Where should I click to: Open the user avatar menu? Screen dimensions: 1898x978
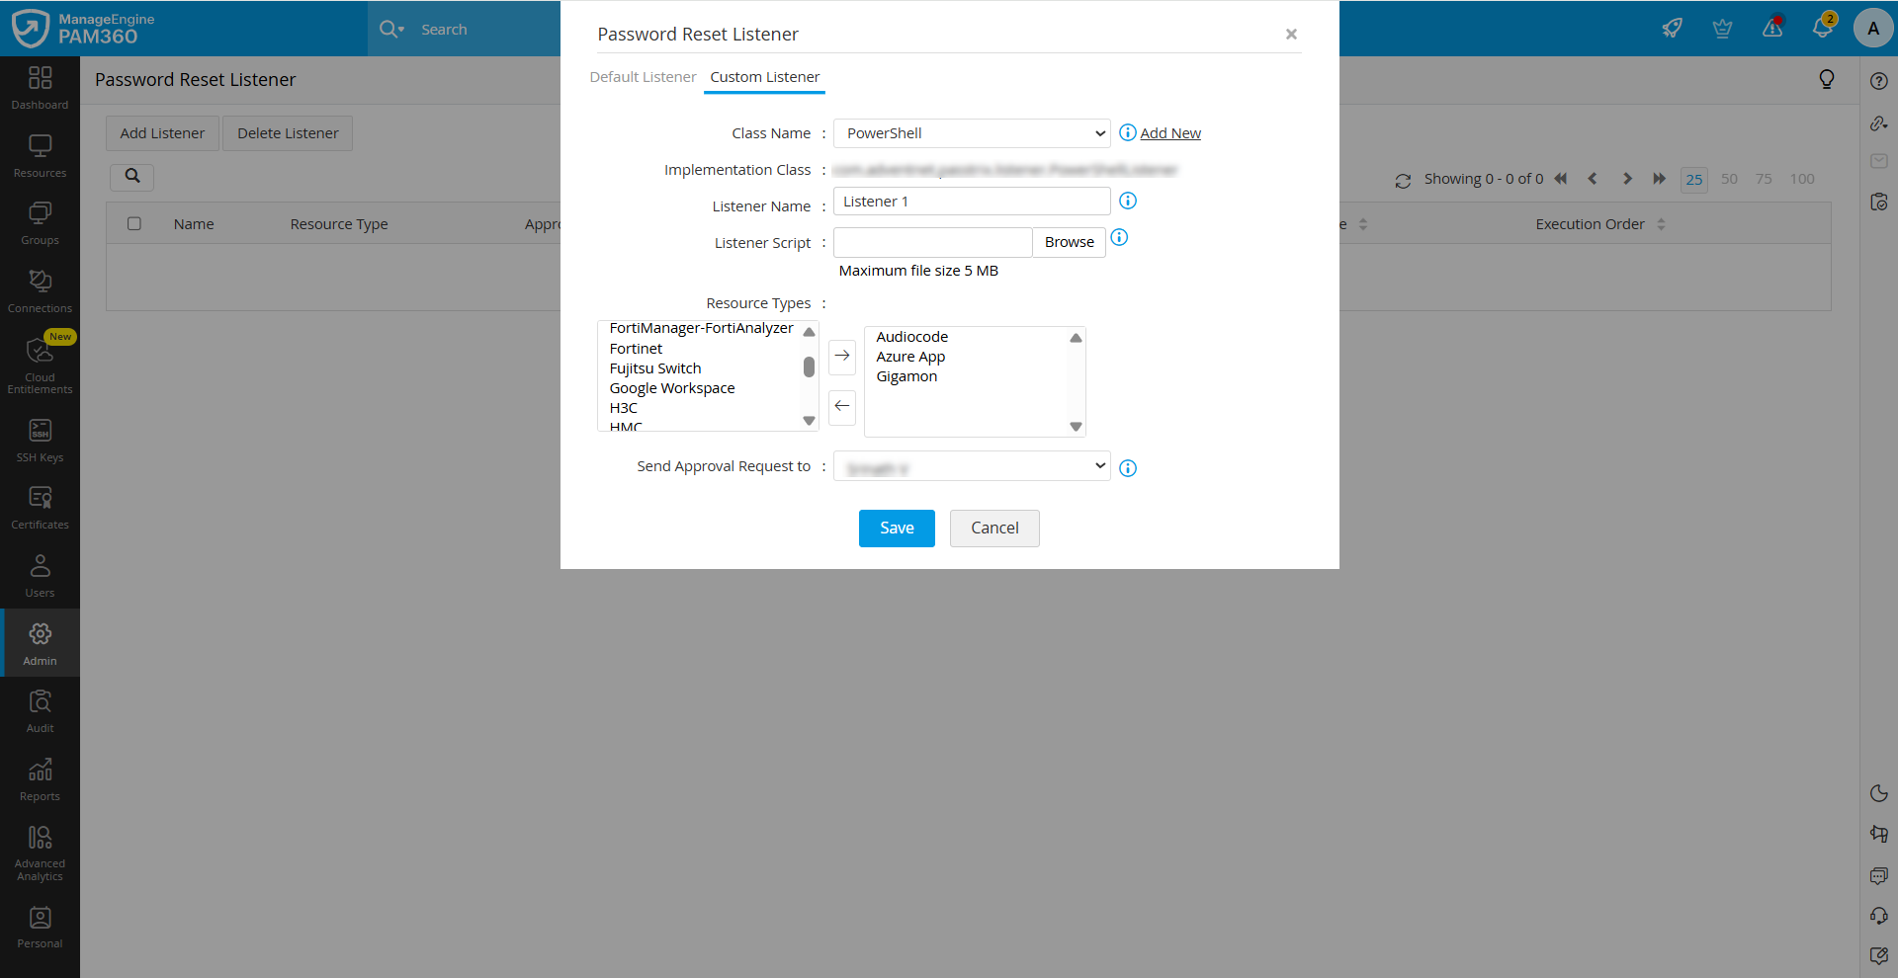point(1873,29)
